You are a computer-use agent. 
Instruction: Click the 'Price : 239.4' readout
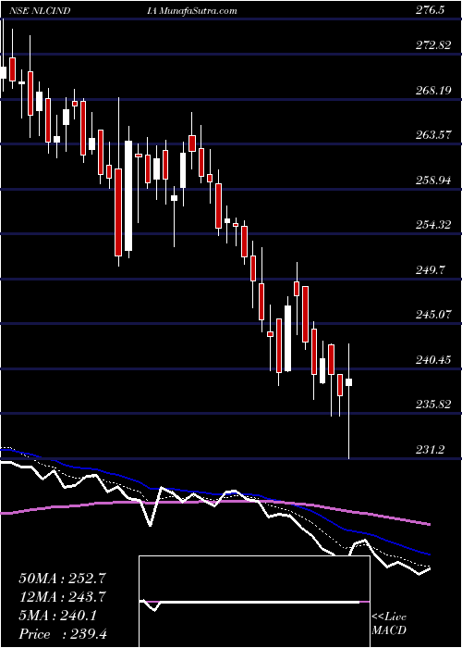[x=63, y=634]
